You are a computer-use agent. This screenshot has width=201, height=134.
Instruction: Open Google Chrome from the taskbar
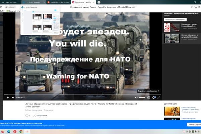[x=21, y=132]
